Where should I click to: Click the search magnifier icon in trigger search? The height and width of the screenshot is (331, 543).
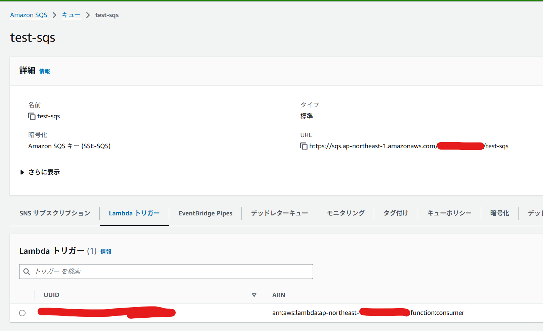click(x=27, y=272)
